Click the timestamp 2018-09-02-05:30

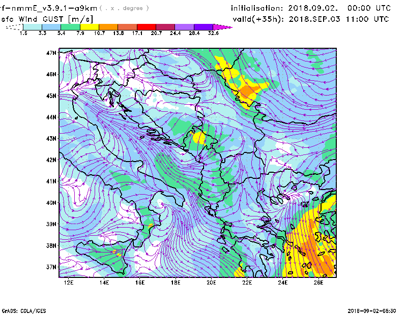click(x=372, y=311)
